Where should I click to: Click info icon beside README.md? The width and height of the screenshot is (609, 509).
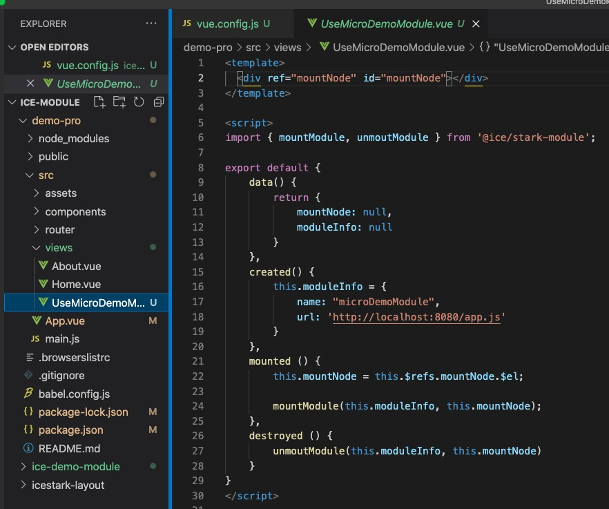(28, 448)
